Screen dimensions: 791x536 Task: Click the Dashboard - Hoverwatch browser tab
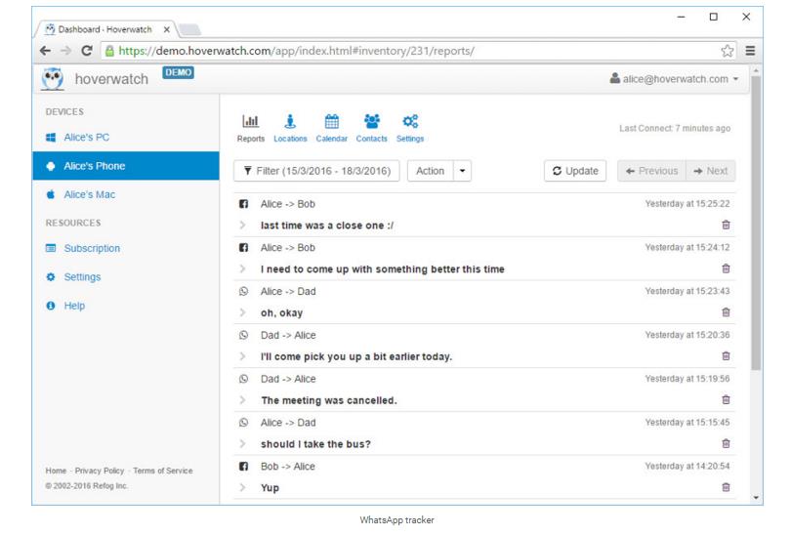(x=104, y=29)
